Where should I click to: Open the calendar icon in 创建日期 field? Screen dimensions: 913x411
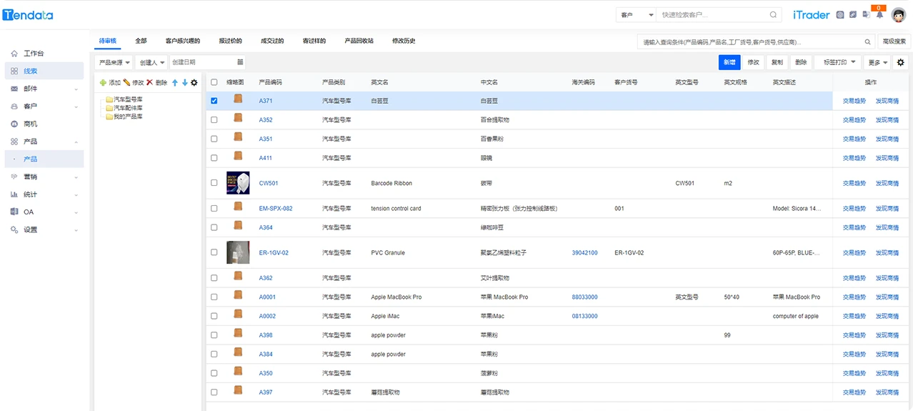click(240, 62)
